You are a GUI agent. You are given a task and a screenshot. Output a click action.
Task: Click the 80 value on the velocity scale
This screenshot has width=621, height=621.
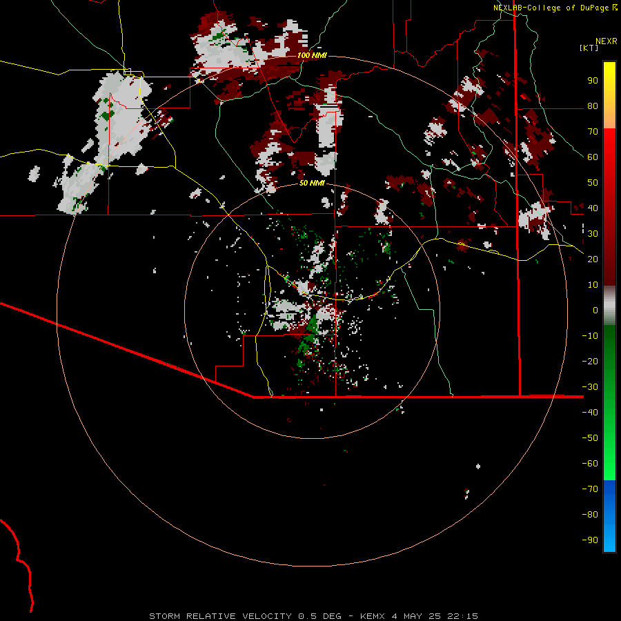[593, 106]
